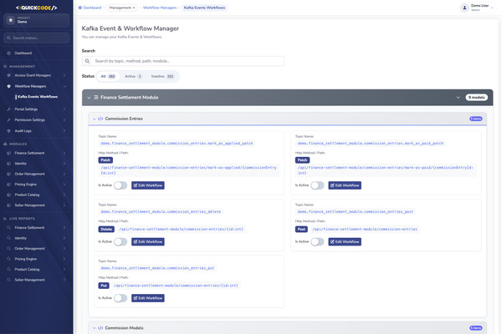Click the Delete method badge
Viewport: 502px width, 334px height.
106,229
